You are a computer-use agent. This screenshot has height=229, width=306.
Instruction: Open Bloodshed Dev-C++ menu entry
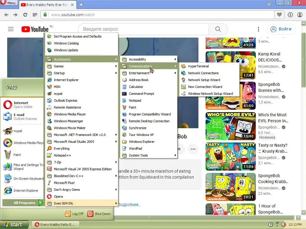[x=82, y=176]
